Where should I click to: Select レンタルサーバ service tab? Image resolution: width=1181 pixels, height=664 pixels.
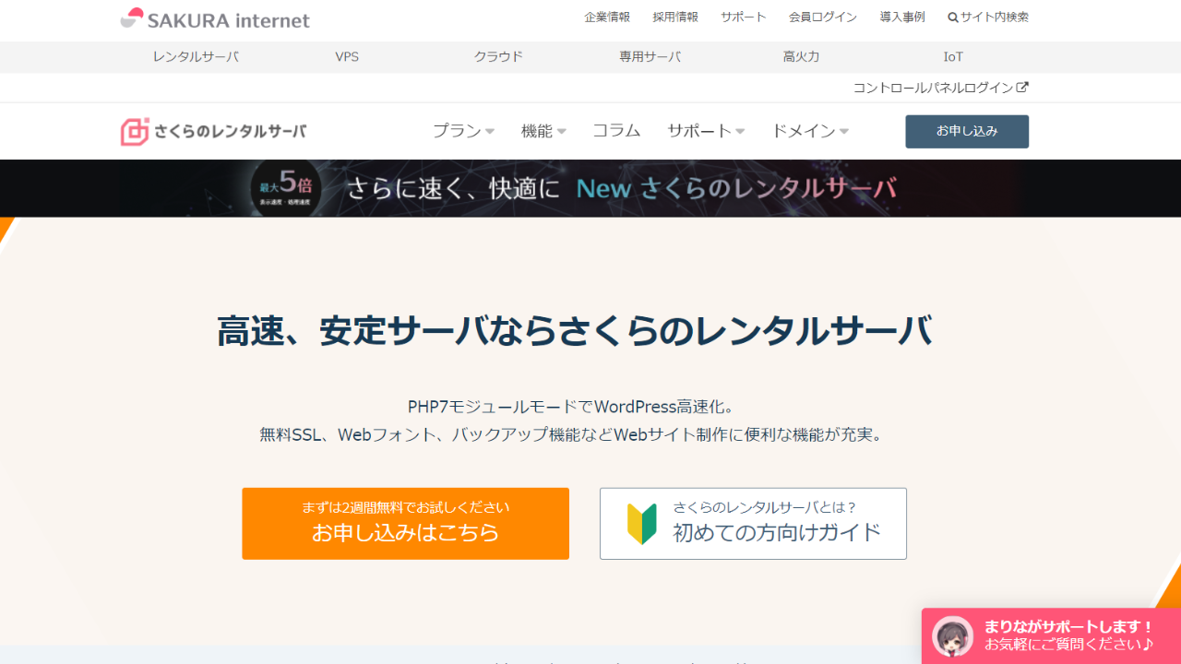pyautogui.click(x=196, y=57)
